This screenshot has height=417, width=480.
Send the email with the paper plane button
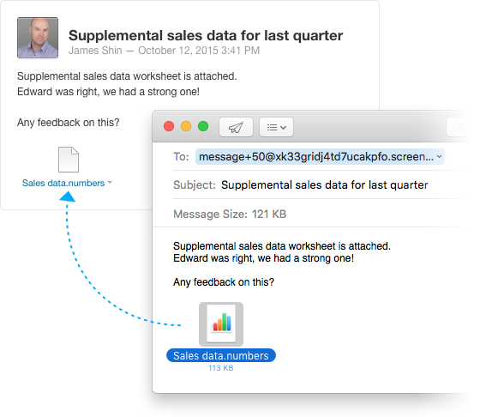tap(236, 127)
